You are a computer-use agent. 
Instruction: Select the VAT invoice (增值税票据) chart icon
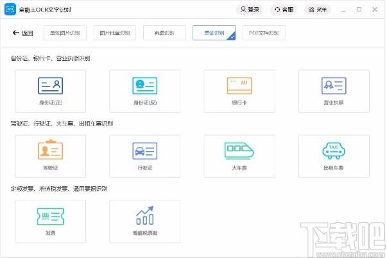[145, 215]
